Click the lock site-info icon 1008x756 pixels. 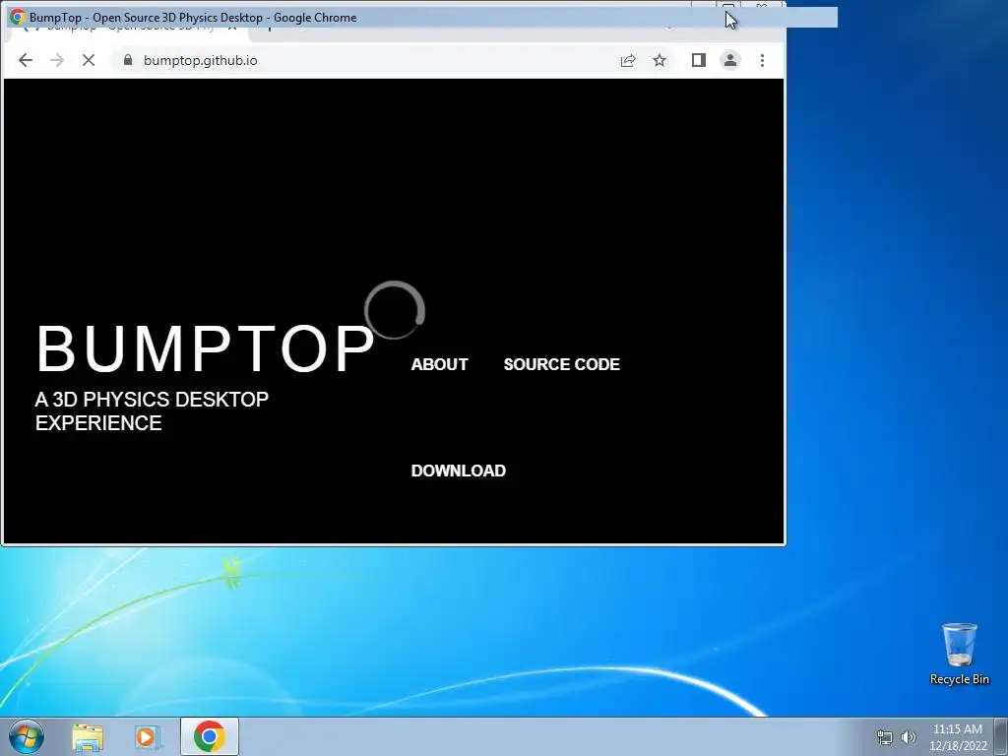click(x=127, y=60)
